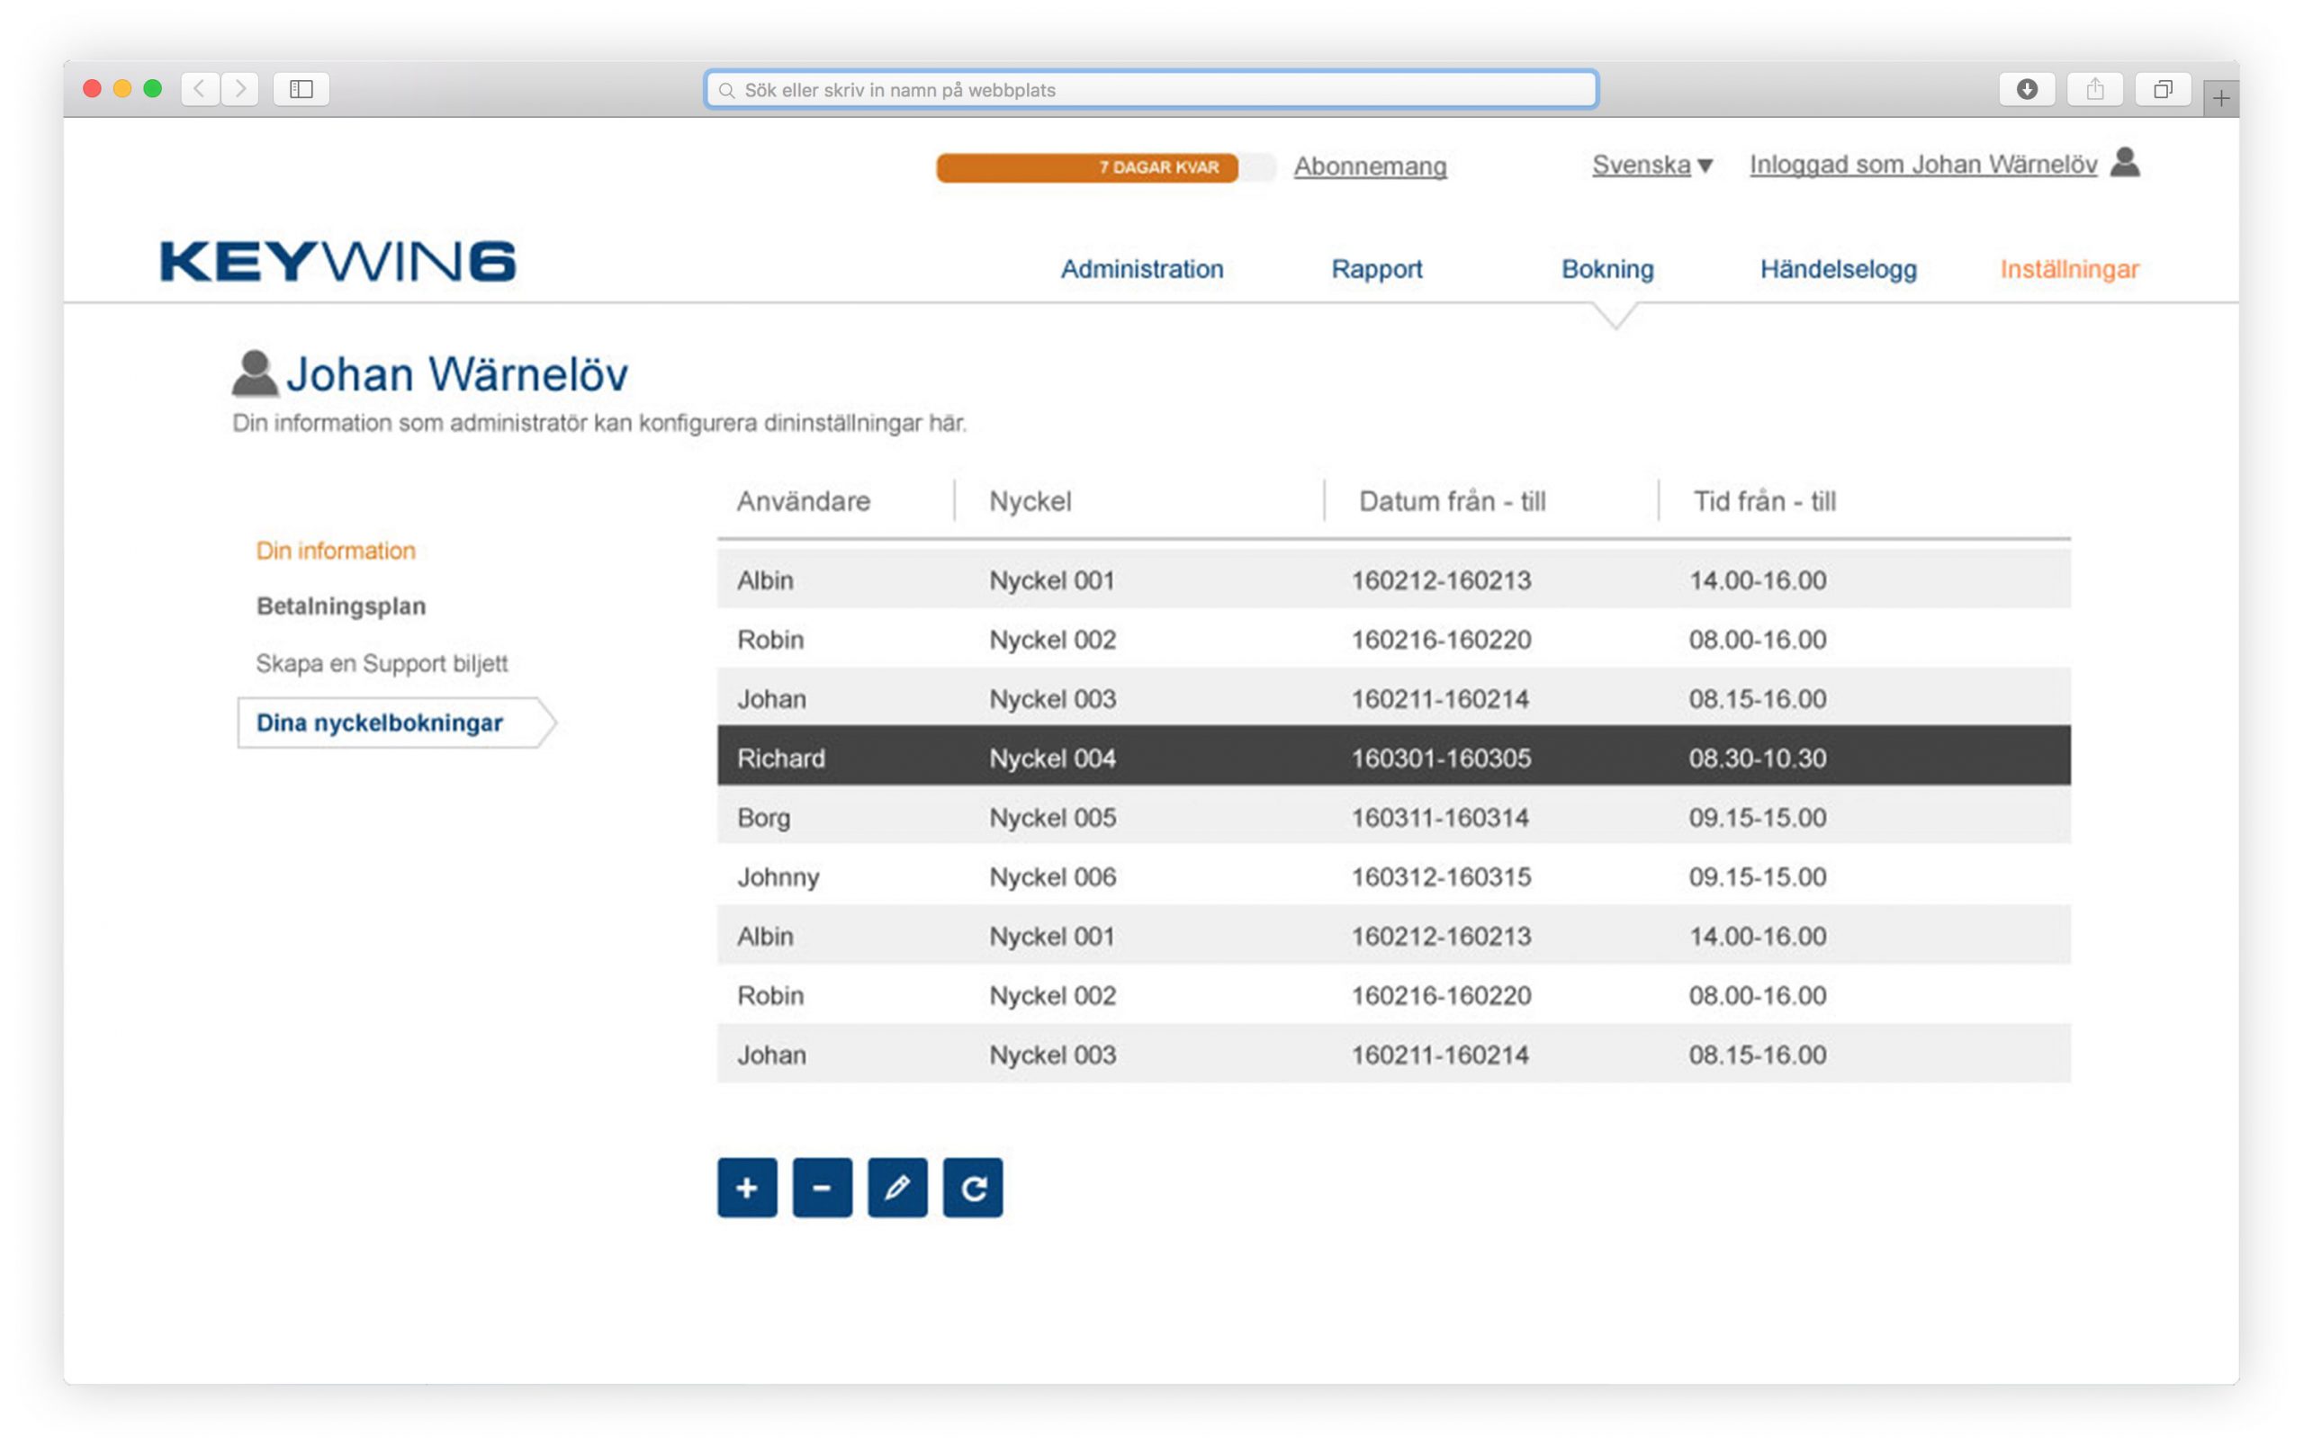Open the Abonnemang link
Screen dimensions: 2304x1445
[1370, 166]
